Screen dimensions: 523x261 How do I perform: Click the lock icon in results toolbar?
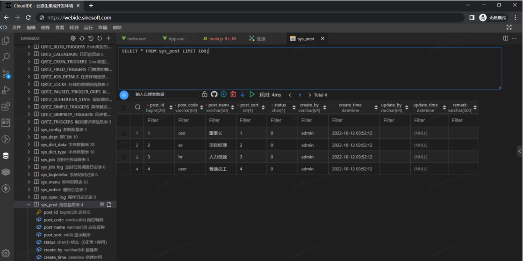[x=205, y=94]
